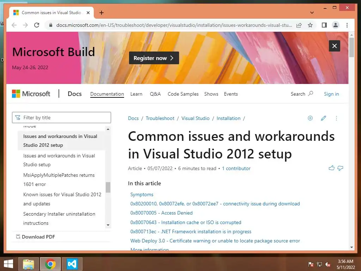Go to Docs home link
This screenshot has width=361, height=271.
[x=75, y=94]
